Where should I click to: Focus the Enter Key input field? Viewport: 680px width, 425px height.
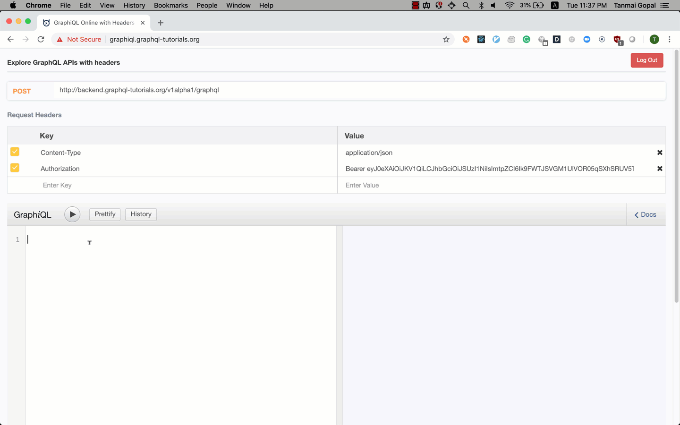(x=187, y=185)
